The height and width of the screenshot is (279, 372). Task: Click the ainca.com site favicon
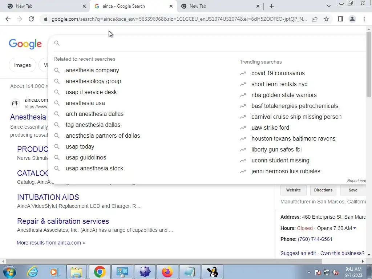(15, 103)
